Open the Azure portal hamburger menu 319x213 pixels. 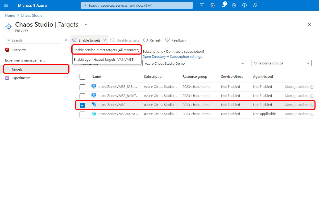tap(6, 5)
